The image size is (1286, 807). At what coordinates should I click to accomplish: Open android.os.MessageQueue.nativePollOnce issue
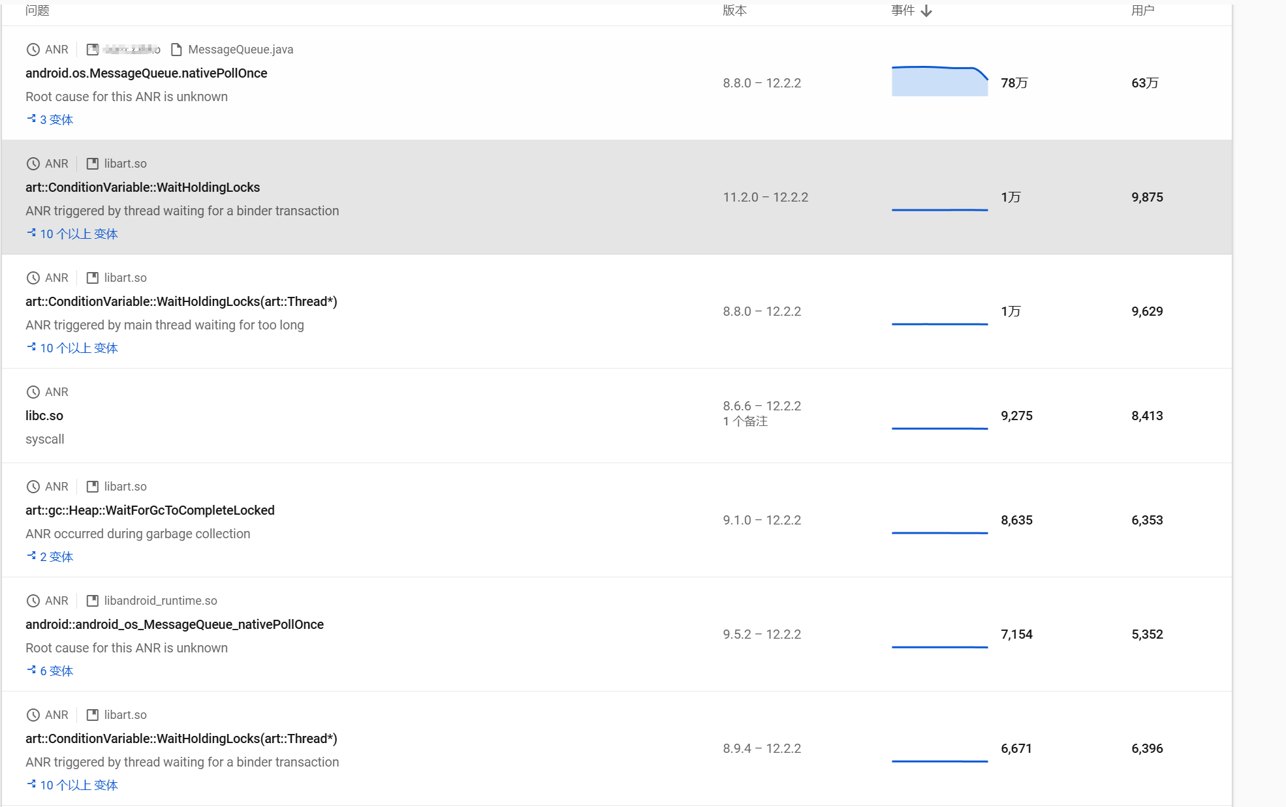point(146,73)
